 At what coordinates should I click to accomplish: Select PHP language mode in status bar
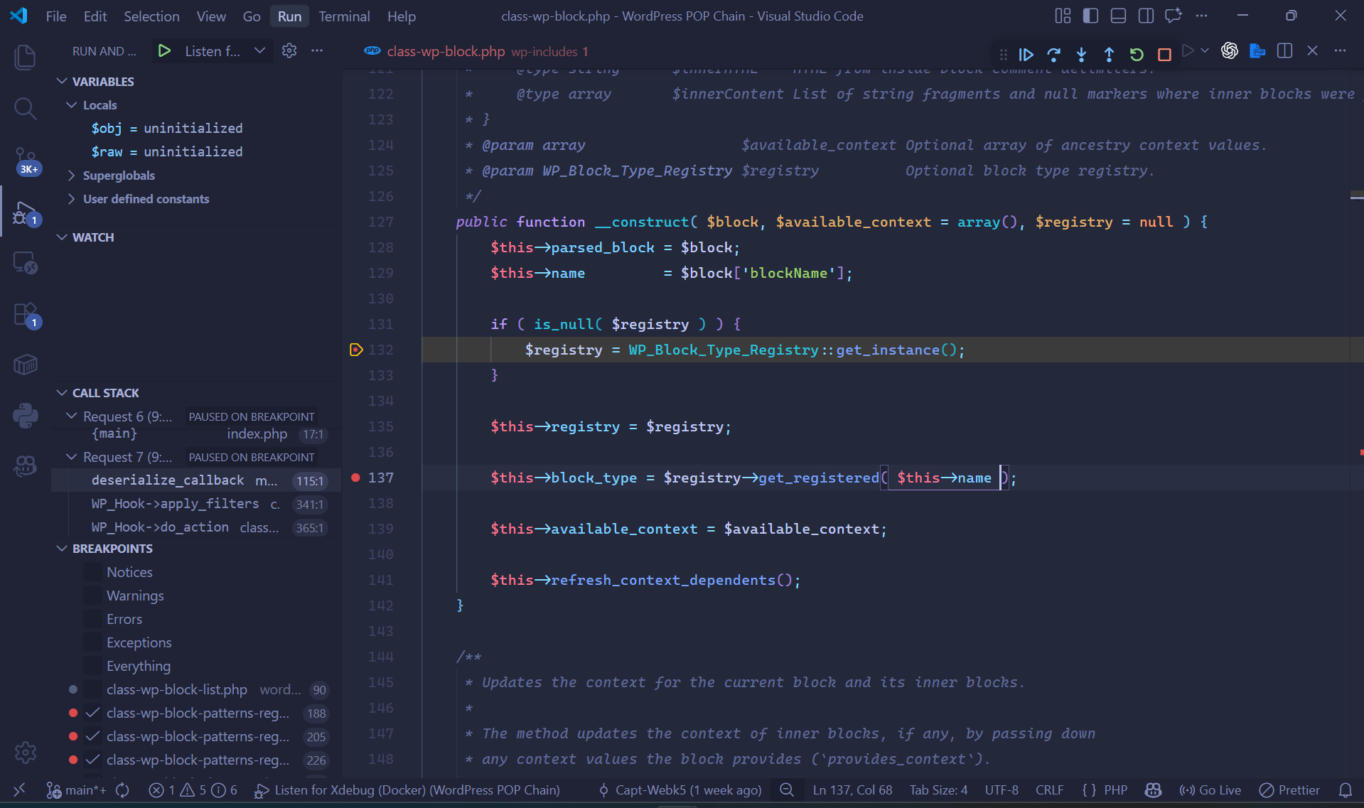(x=1115, y=790)
